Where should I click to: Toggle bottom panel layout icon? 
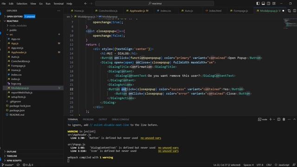(263, 3)
